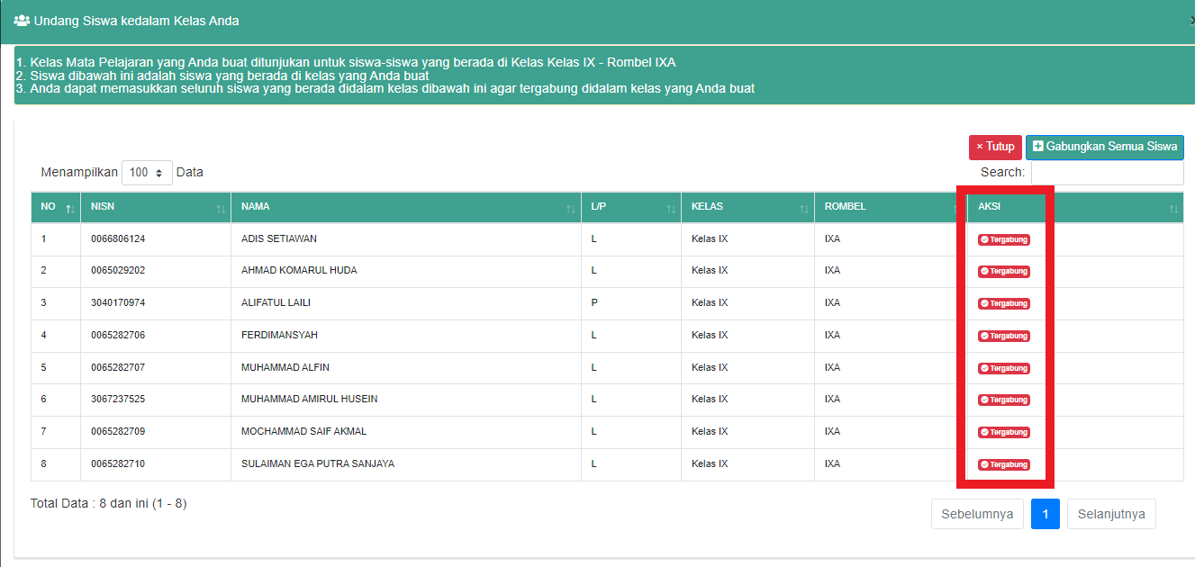Sort table by NAMA column header

tap(405, 207)
